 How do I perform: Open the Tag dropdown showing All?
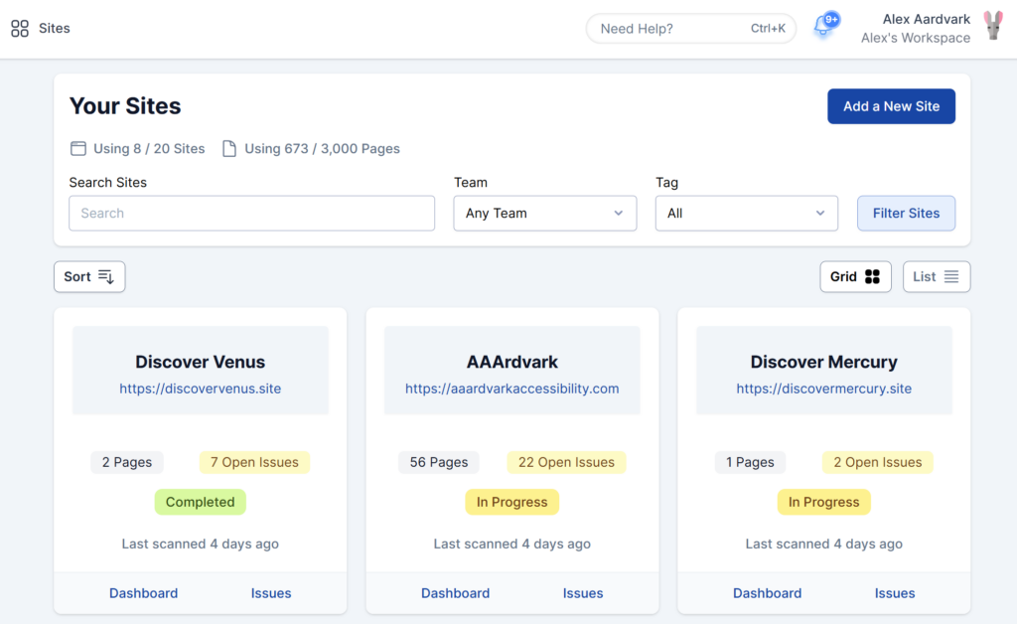click(x=746, y=214)
